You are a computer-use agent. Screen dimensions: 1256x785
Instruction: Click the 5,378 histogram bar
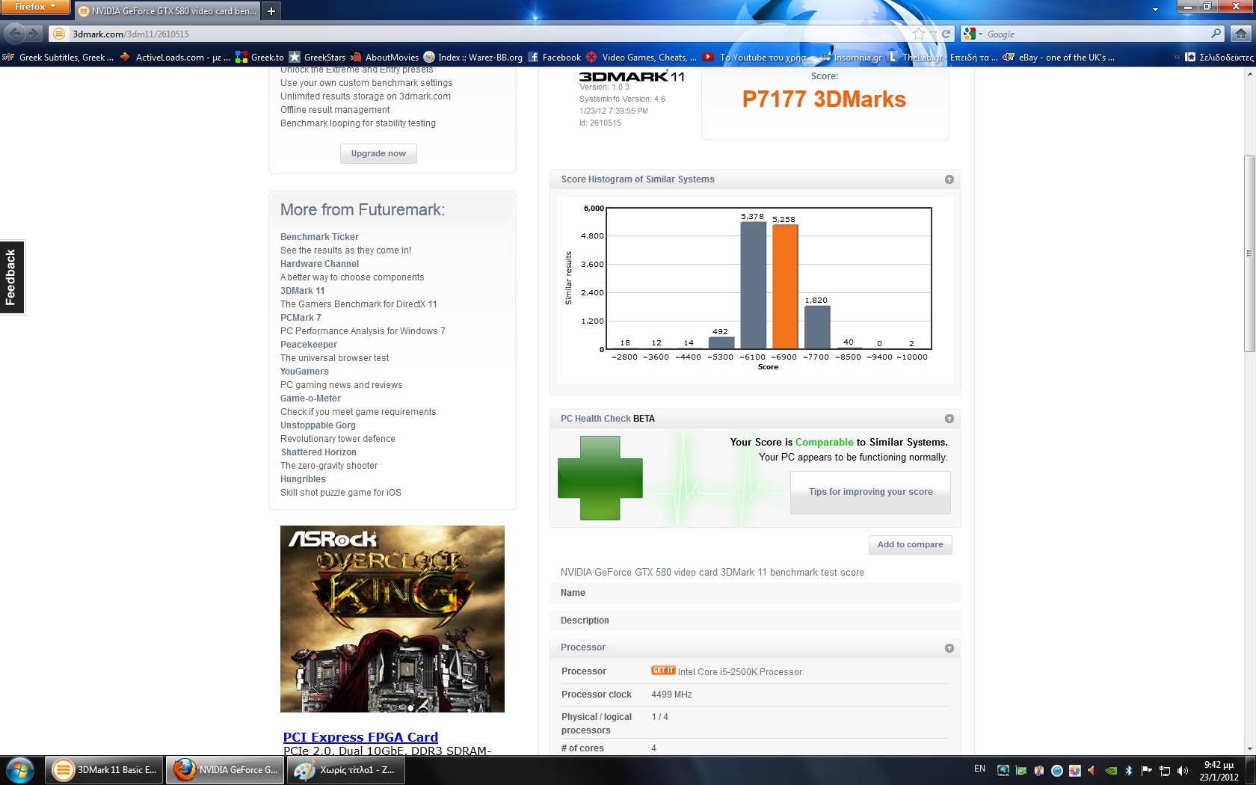(x=753, y=285)
